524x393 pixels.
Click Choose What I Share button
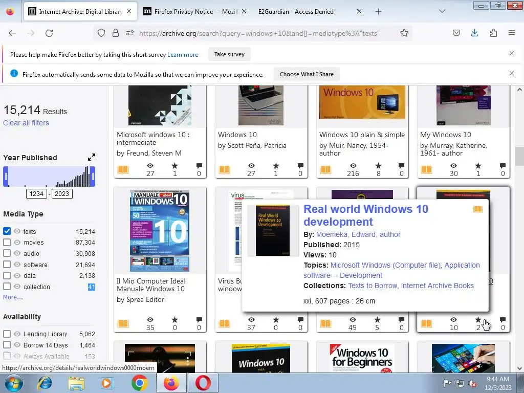307,74
